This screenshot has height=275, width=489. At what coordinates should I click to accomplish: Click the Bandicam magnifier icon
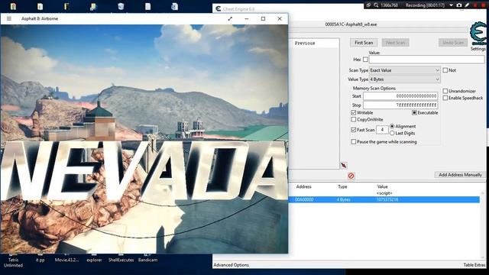tap(376, 5)
